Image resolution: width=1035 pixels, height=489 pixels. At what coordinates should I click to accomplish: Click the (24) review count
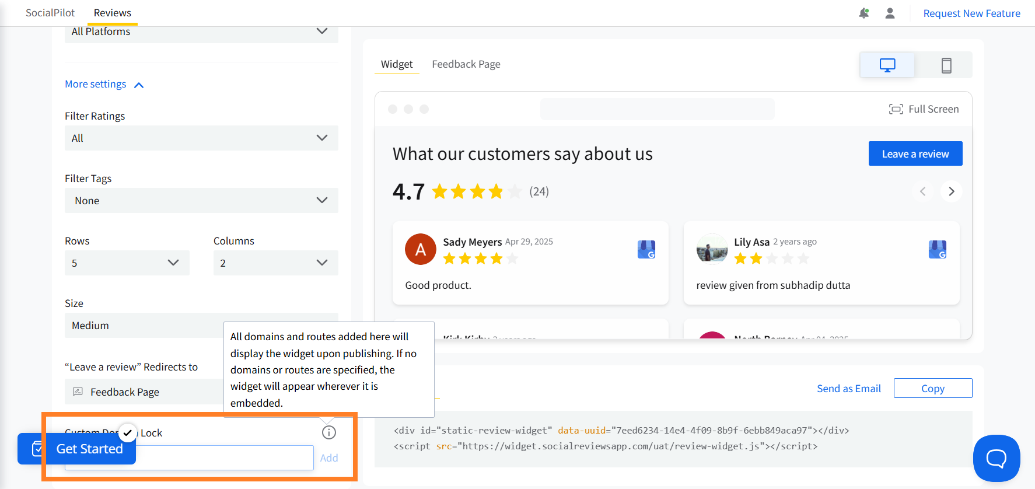539,191
